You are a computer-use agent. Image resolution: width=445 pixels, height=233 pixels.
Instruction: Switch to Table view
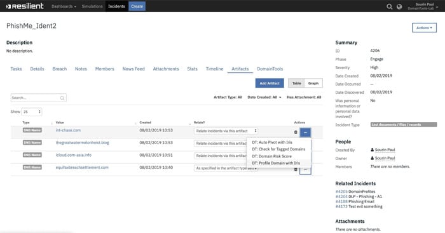pyautogui.click(x=297, y=83)
